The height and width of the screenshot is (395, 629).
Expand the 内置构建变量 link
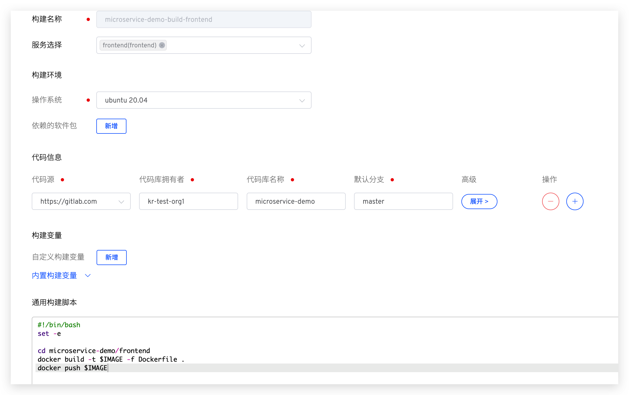[54, 275]
